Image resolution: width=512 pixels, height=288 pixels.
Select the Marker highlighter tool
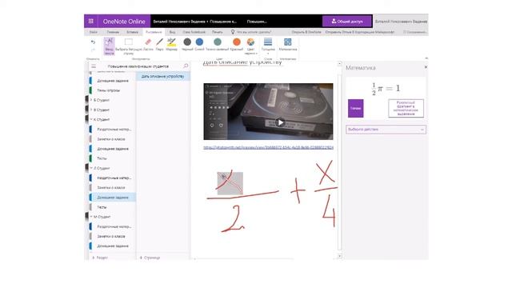(171, 45)
